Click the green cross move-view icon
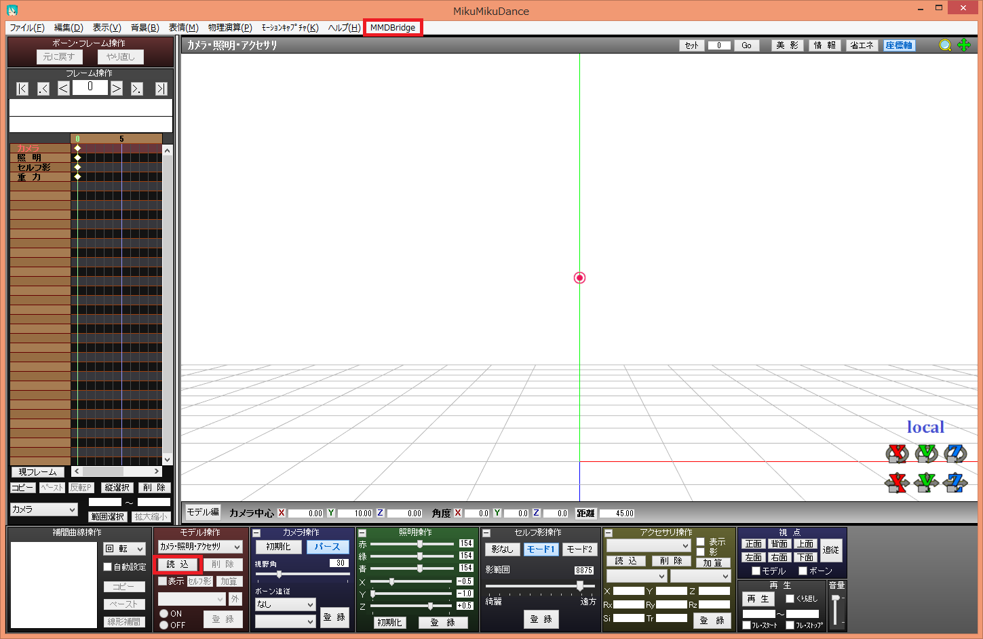The height and width of the screenshot is (639, 983). point(964,45)
